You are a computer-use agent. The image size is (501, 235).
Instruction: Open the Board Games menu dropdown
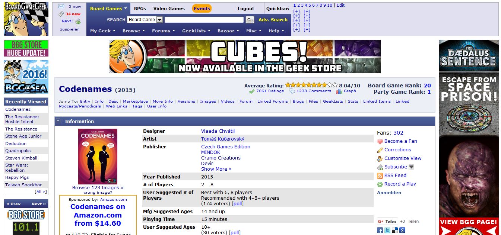(108, 9)
